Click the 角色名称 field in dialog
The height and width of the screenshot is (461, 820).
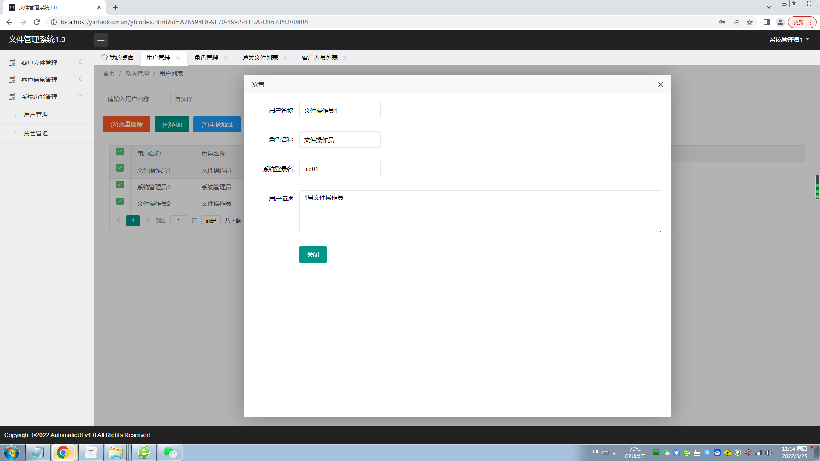tap(340, 140)
